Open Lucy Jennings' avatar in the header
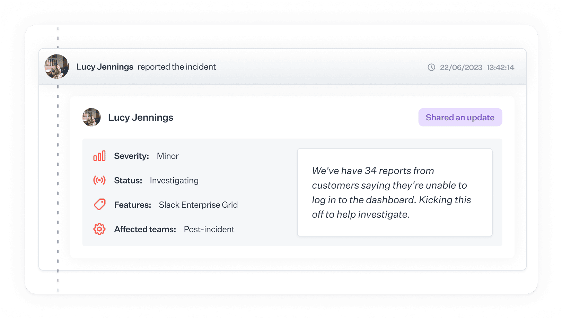The width and height of the screenshot is (562, 318). [56, 66]
